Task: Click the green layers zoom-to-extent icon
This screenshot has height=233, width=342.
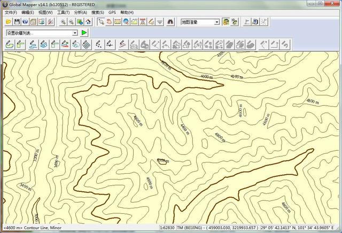Action: click(x=80, y=22)
